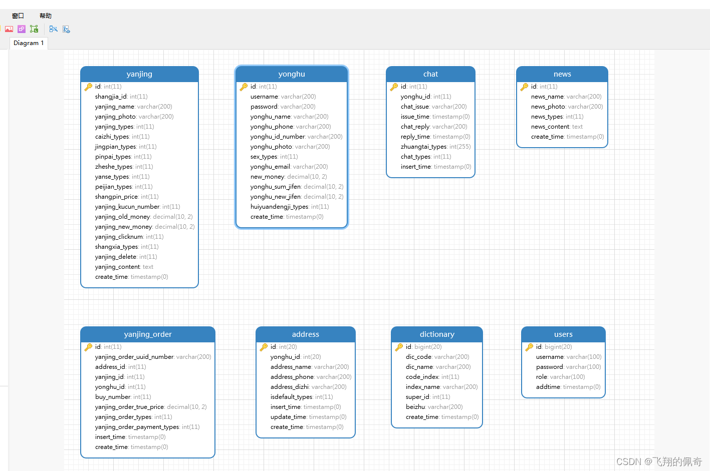Click the key icon in users table
The height and width of the screenshot is (471, 710).
pos(529,347)
